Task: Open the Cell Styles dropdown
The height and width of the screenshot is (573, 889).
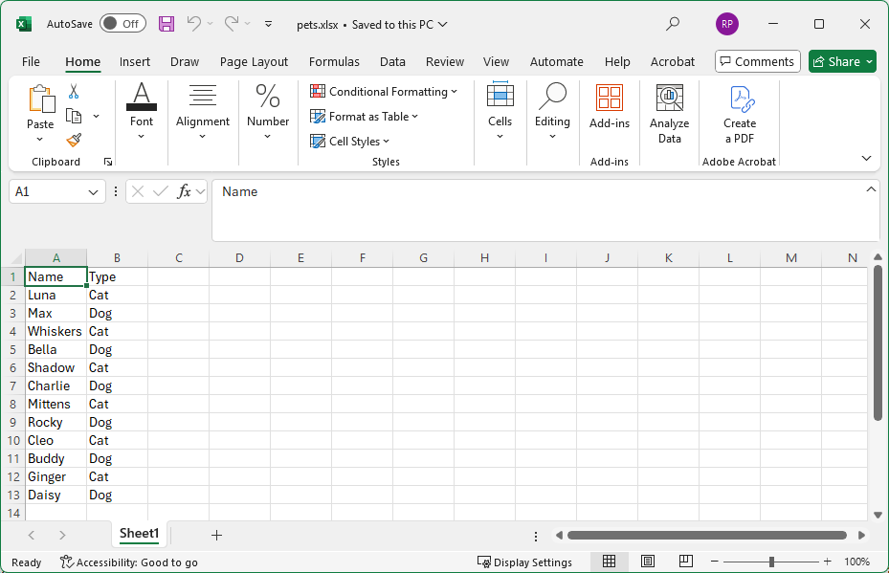Action: [386, 142]
